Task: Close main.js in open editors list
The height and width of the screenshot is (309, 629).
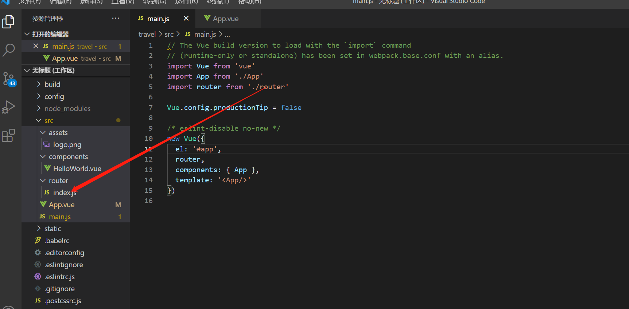Action: coord(36,46)
